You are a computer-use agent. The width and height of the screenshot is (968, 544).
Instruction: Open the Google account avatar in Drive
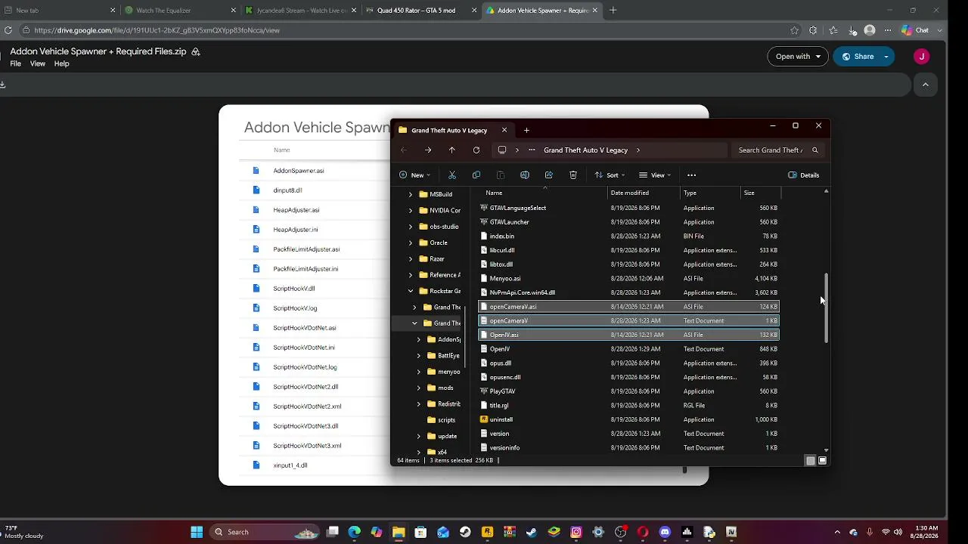921,56
